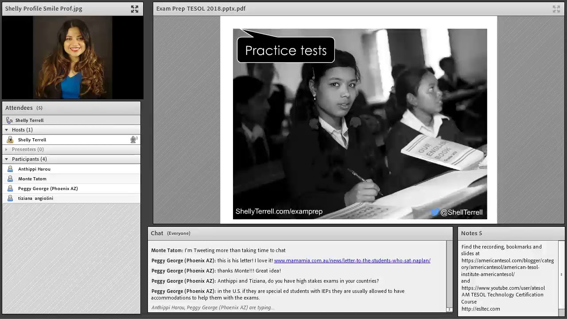
Task: Click the Shelly Terrell profile photo
Action: click(72, 58)
